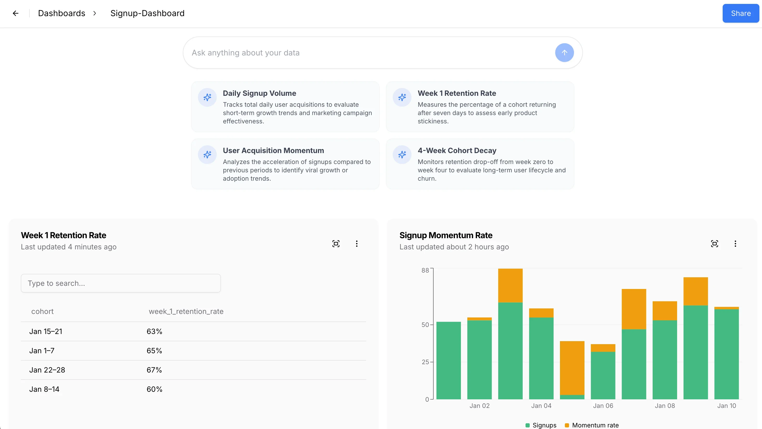Click the sparkle icon on Daily Signup Volume
Viewport: 762px width, 429px height.
[207, 97]
